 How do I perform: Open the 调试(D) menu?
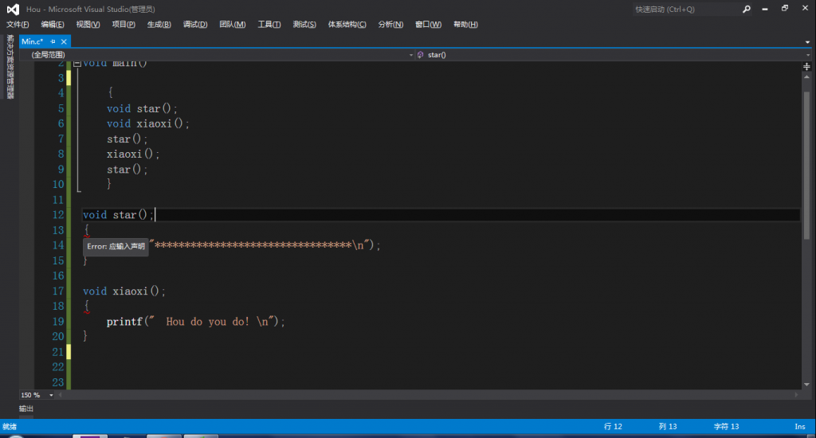[x=195, y=25]
